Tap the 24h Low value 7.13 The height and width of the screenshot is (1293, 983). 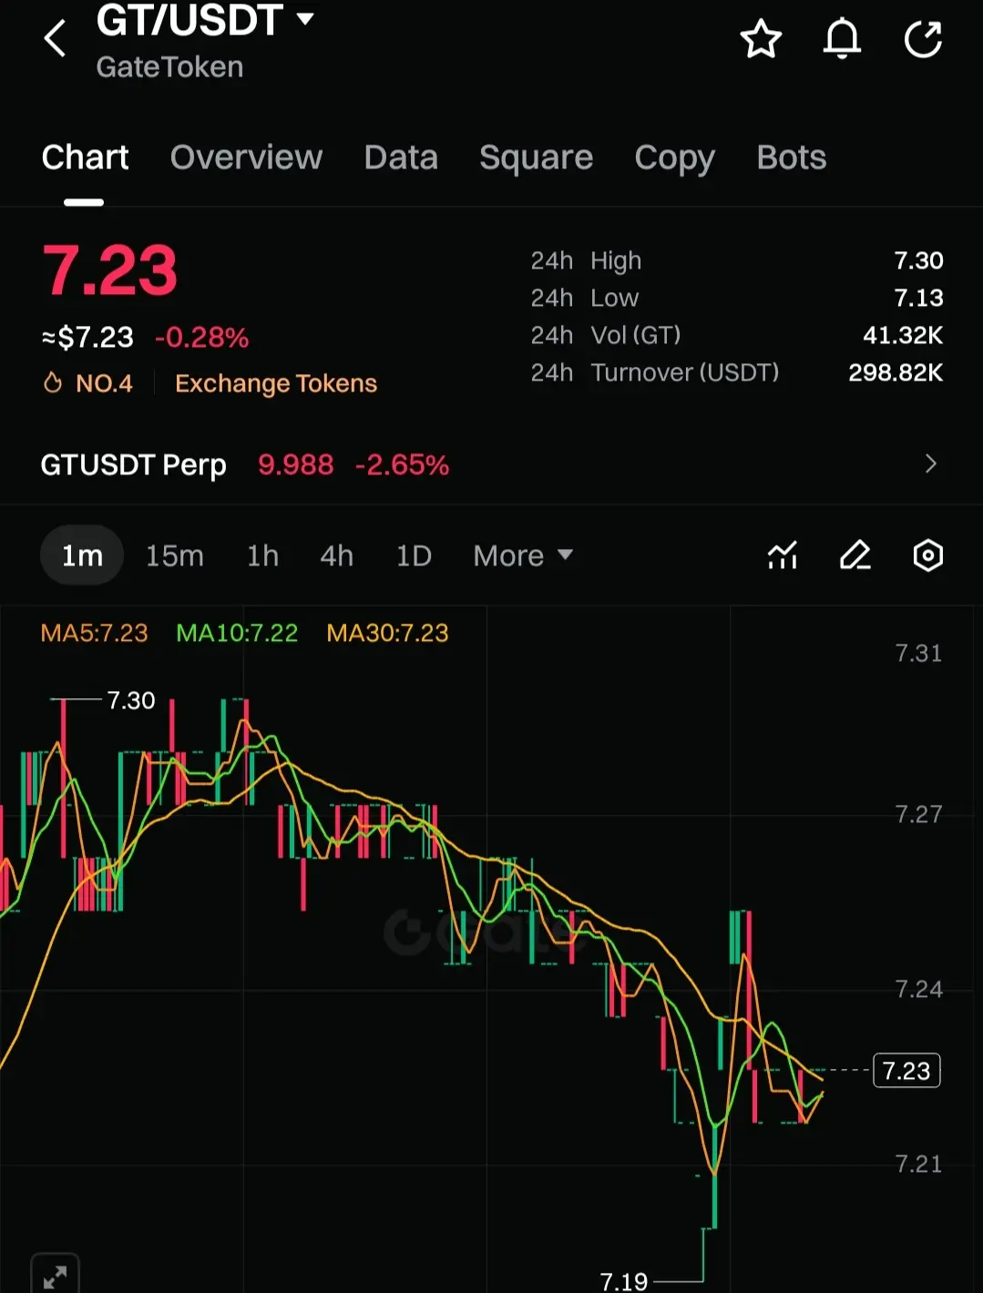918,298
